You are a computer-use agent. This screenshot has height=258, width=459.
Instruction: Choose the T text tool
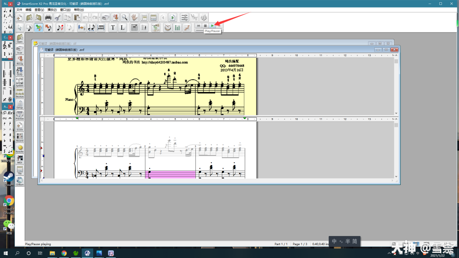[x=113, y=28]
